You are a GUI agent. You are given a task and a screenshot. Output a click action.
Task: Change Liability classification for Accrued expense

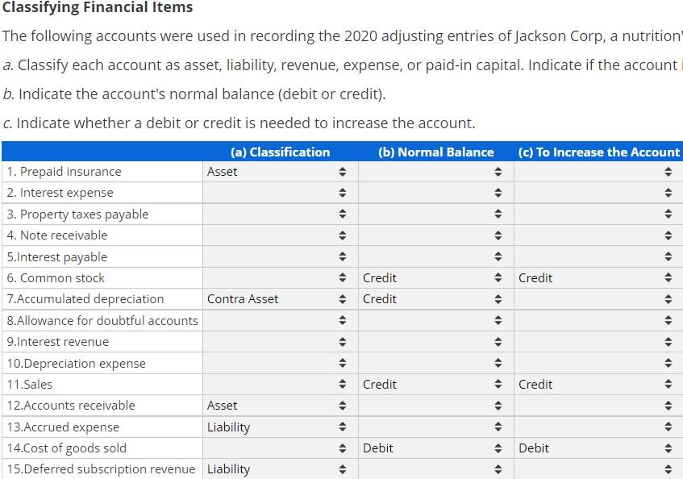[x=280, y=427]
